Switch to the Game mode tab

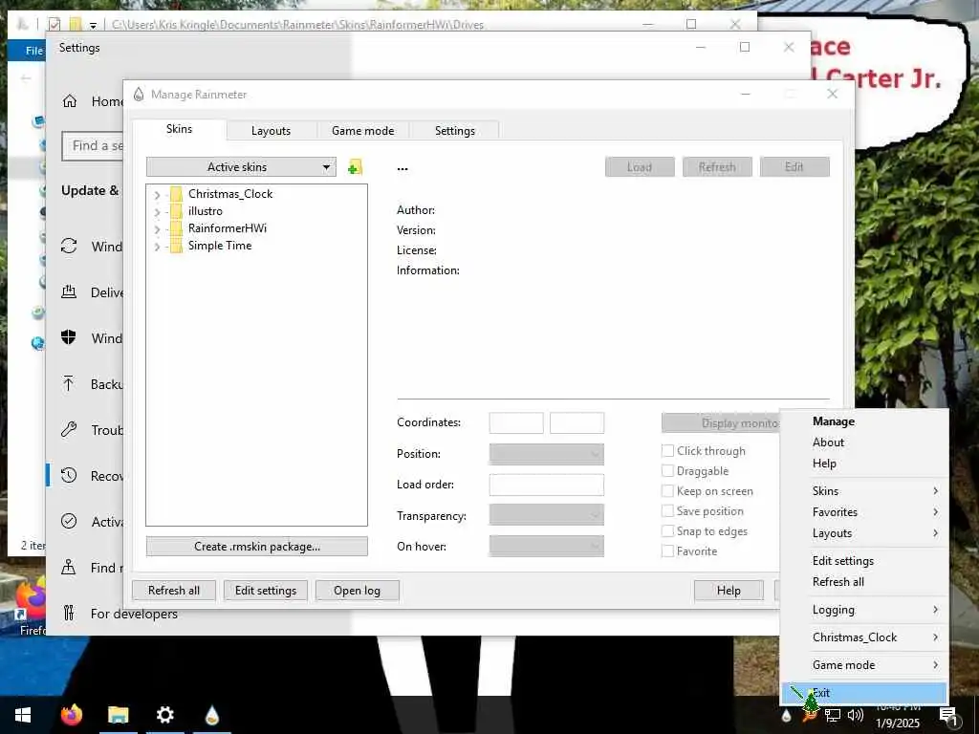pyautogui.click(x=362, y=130)
